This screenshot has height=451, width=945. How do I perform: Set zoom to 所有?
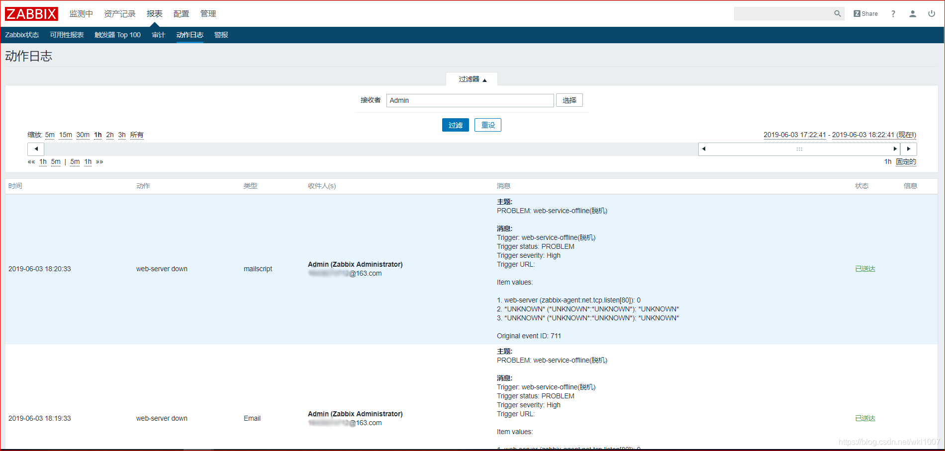[137, 135]
